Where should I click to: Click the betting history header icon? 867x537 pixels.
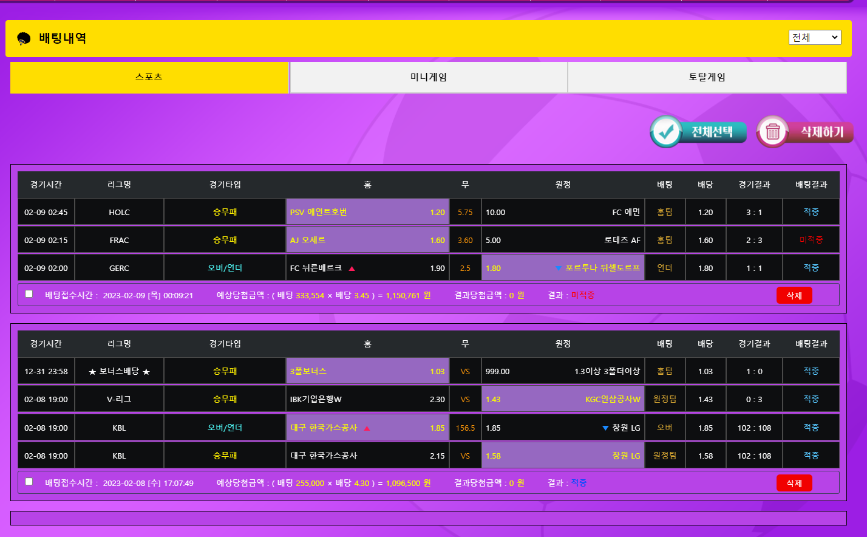point(24,39)
